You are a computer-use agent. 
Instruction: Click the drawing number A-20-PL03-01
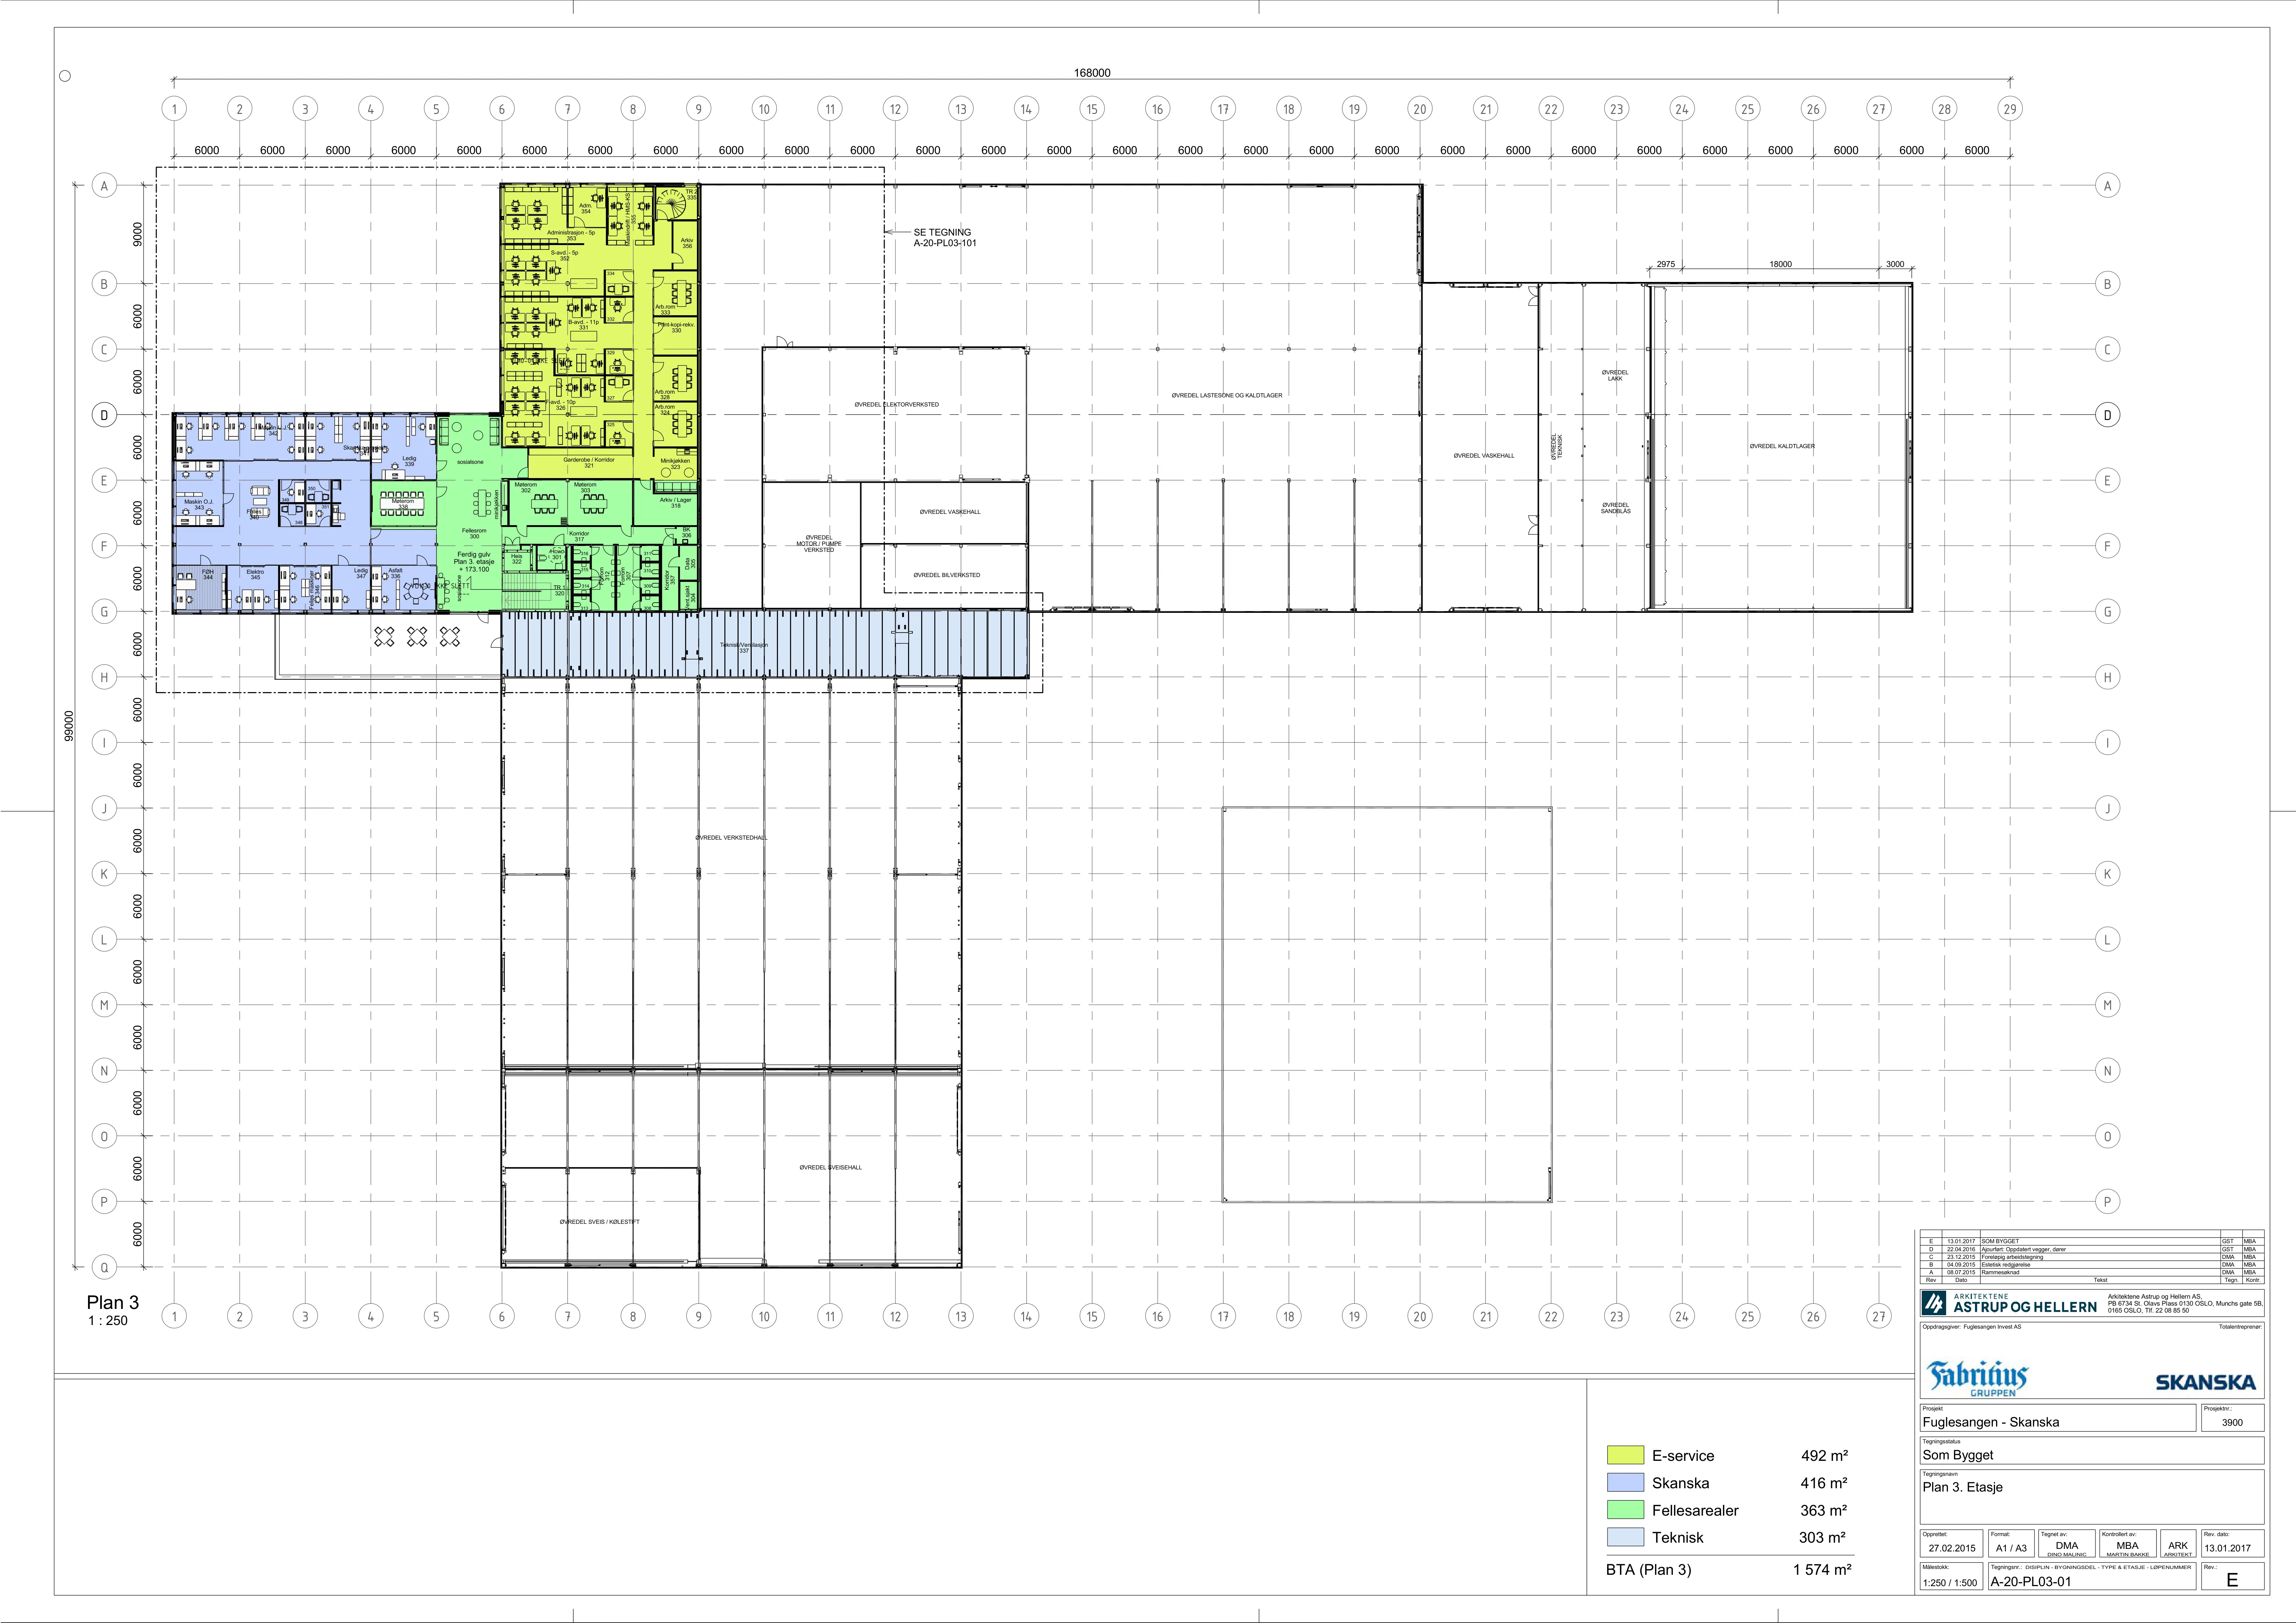click(2030, 1582)
